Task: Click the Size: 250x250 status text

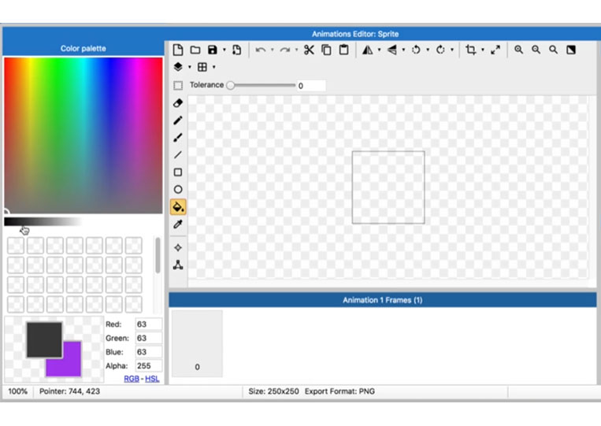Action: tap(273, 391)
